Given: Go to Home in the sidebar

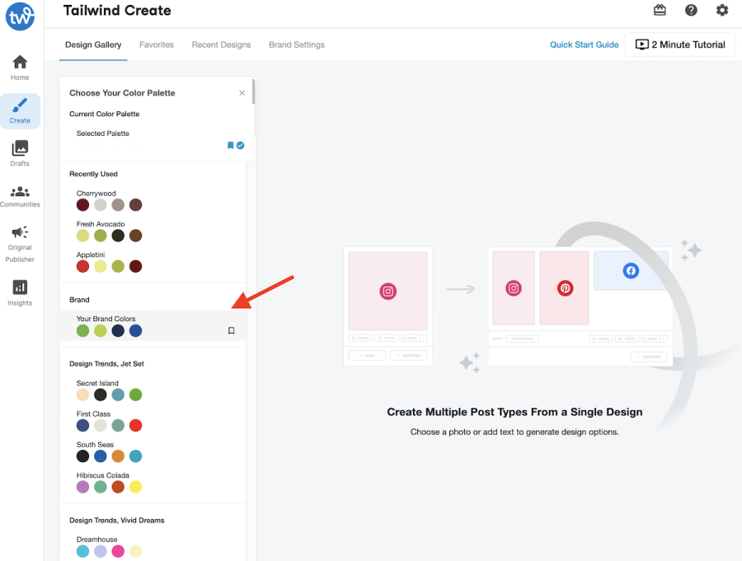Looking at the screenshot, I should click(x=20, y=68).
